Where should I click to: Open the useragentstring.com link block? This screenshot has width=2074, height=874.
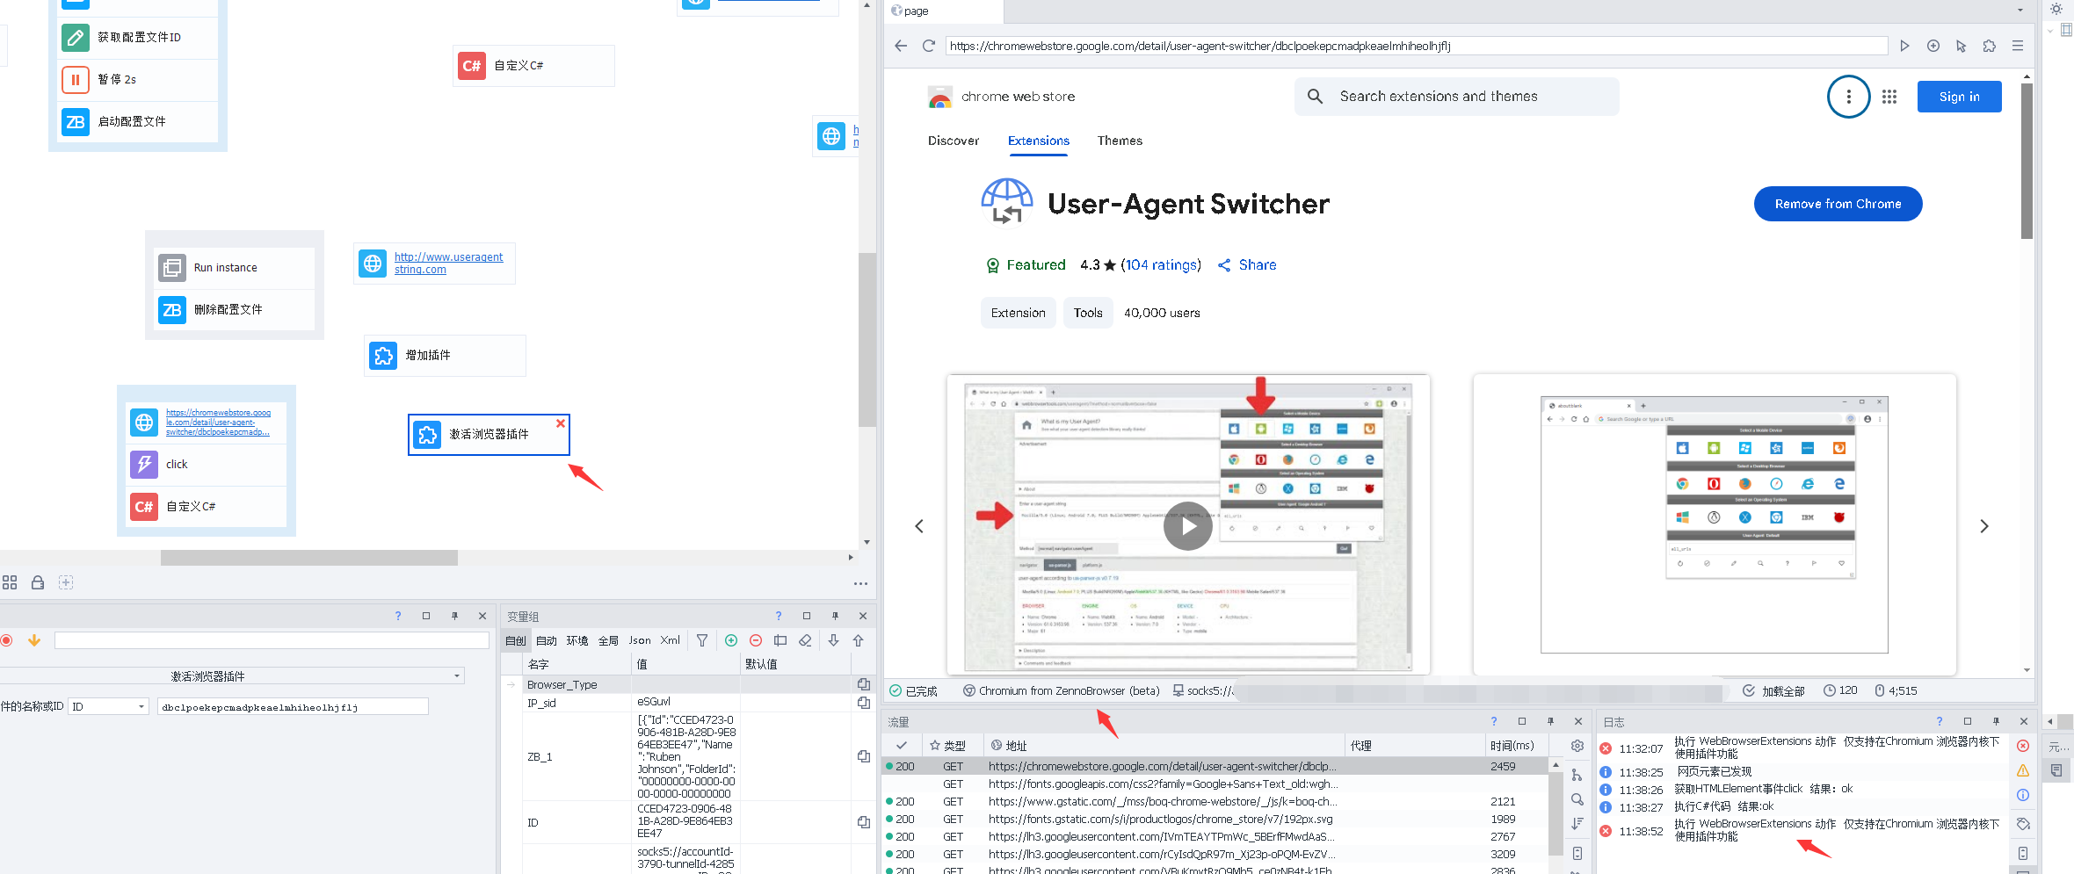[434, 264]
